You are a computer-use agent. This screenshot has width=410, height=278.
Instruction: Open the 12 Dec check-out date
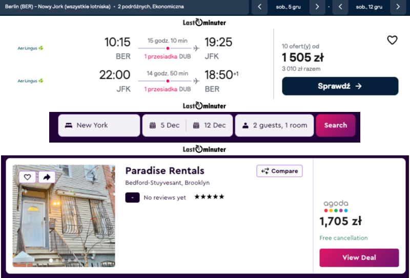[210, 125]
